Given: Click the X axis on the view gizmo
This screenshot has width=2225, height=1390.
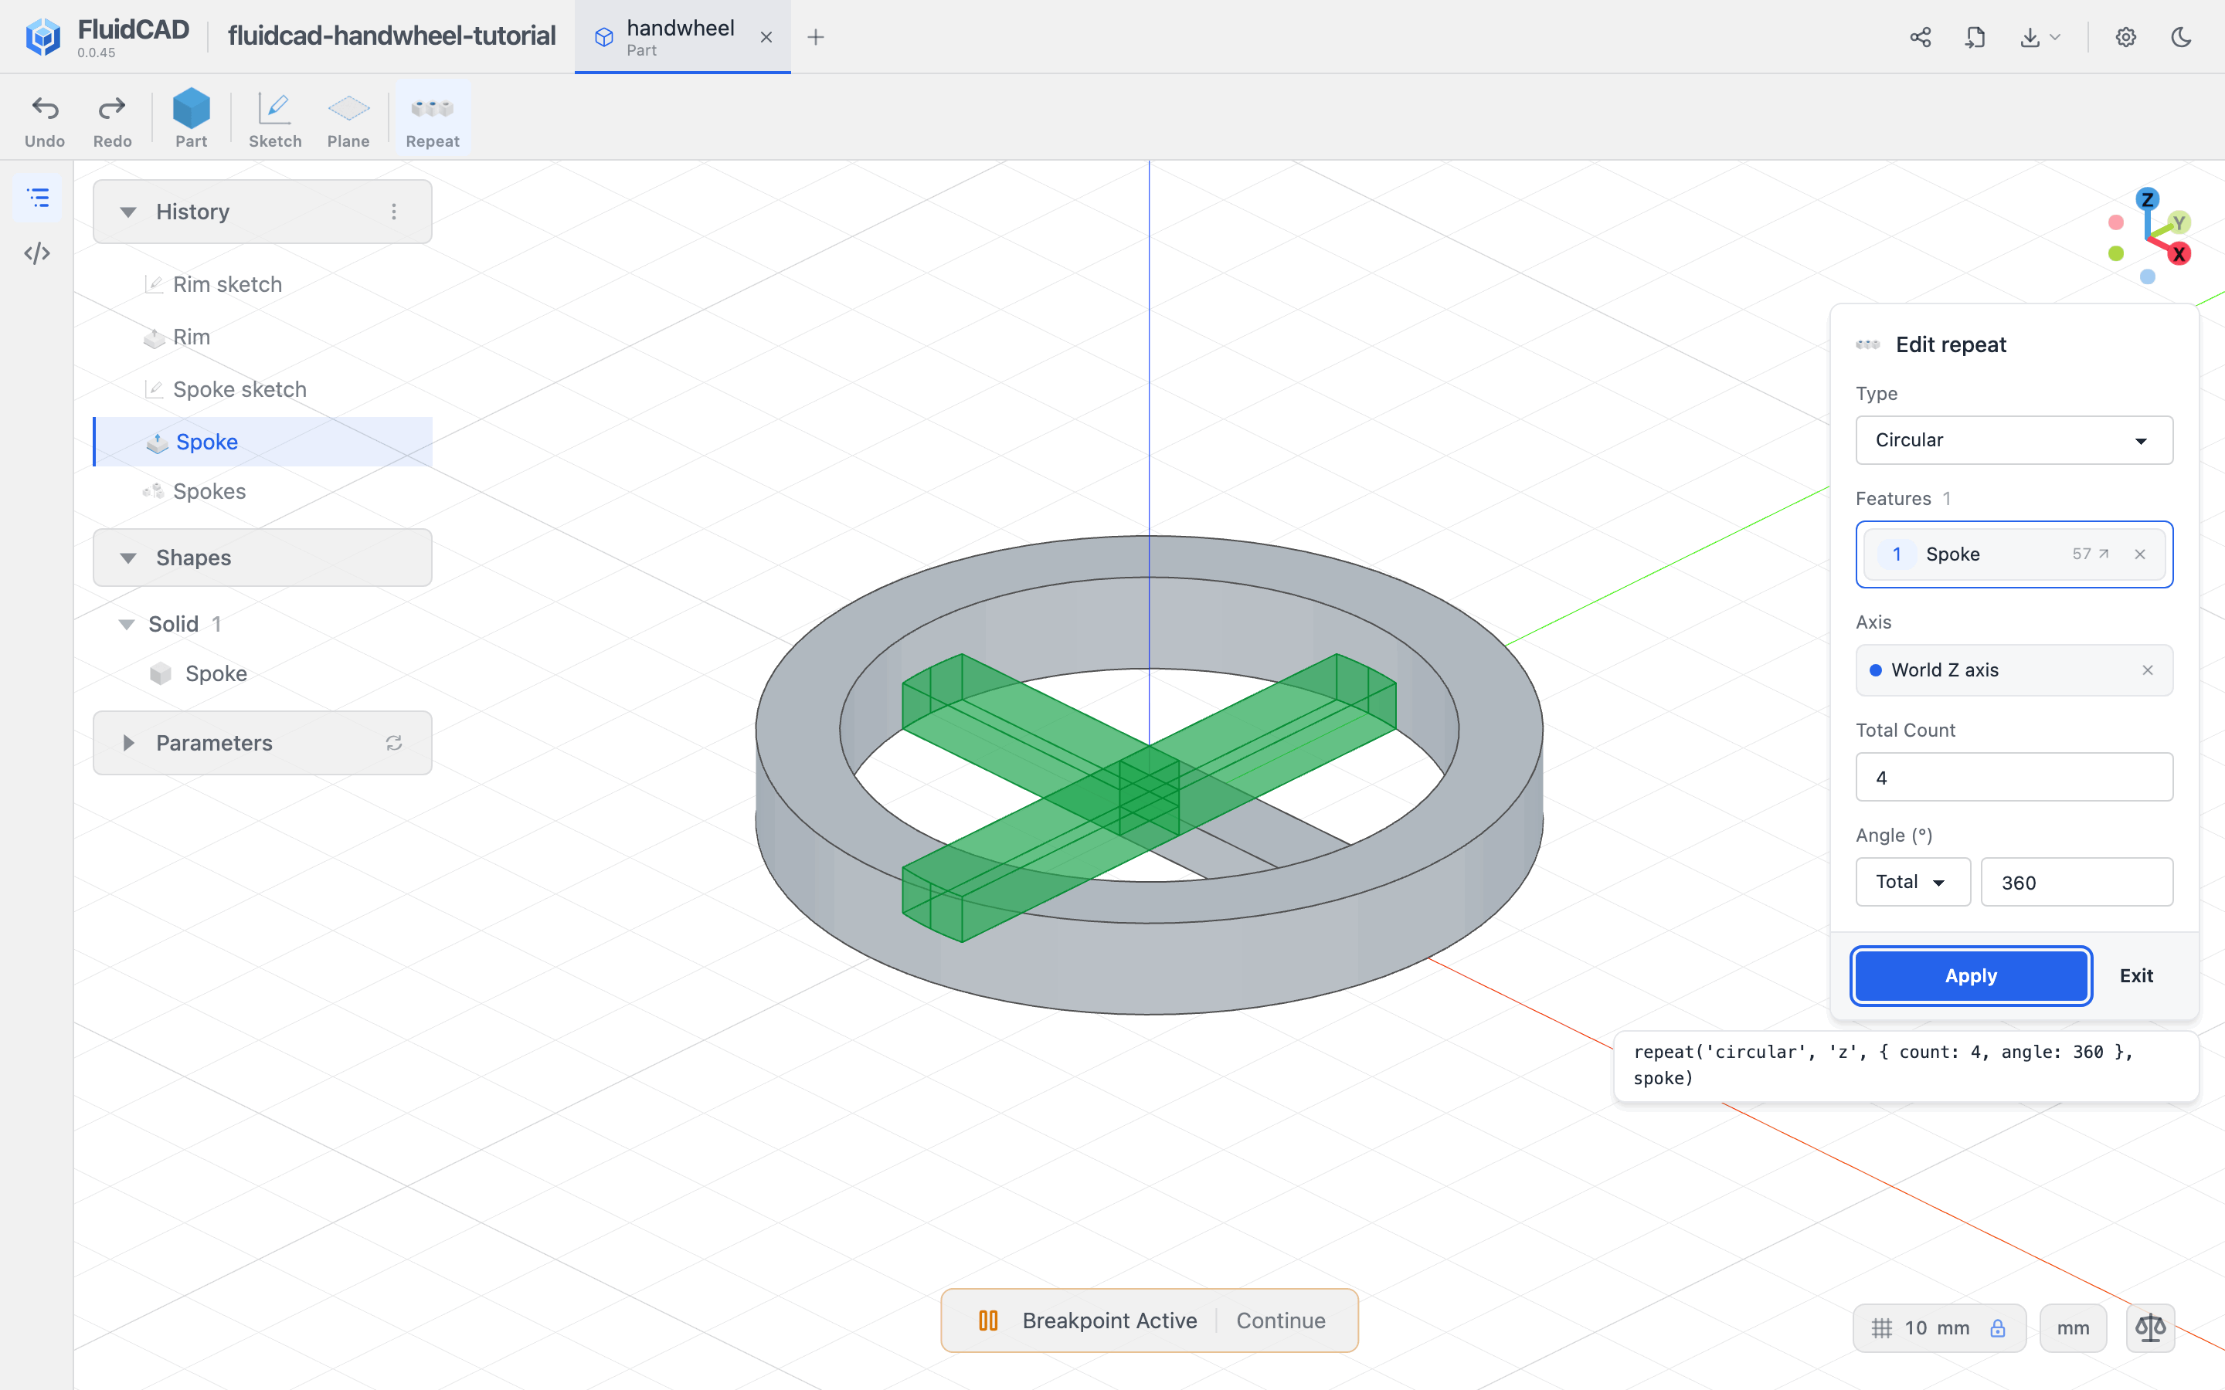Looking at the screenshot, I should tap(2179, 255).
